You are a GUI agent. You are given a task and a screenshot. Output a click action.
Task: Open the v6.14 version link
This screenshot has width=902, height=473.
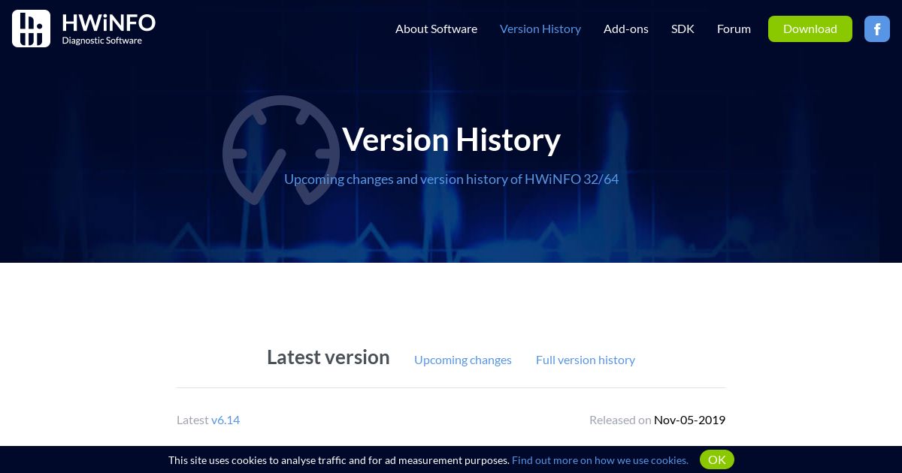225,420
